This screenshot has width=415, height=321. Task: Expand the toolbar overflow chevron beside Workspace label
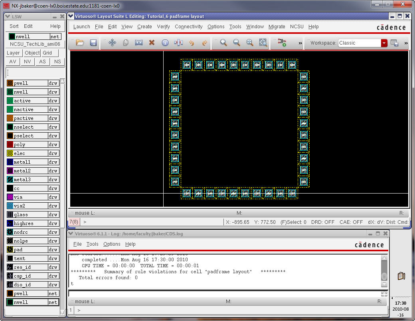[x=300, y=43]
